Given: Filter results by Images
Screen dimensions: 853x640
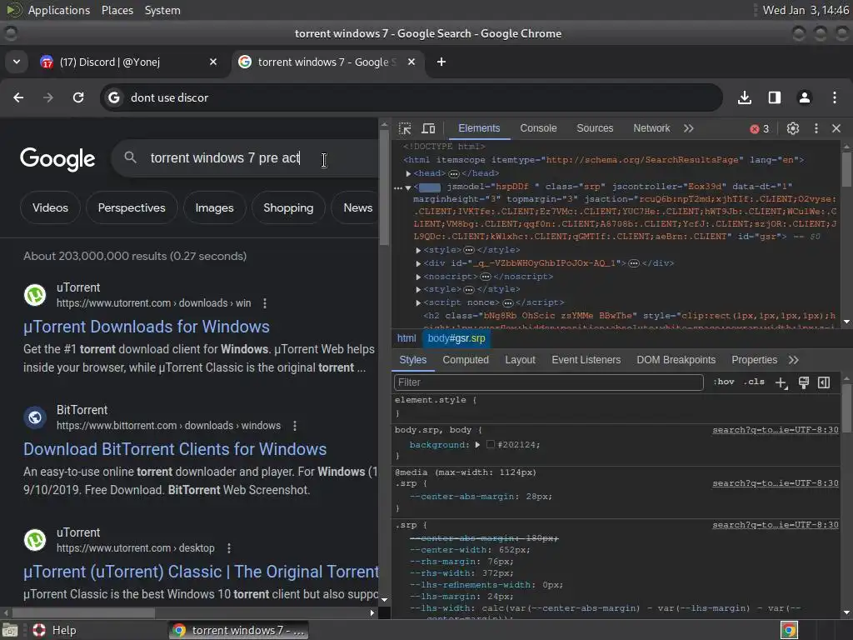Looking at the screenshot, I should point(214,207).
